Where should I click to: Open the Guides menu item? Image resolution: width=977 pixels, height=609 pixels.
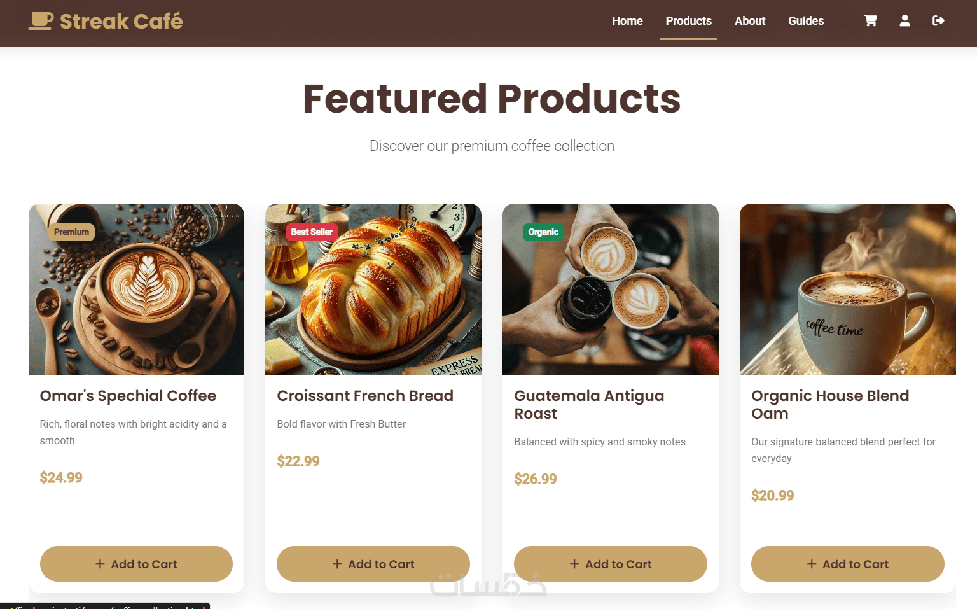[806, 21]
